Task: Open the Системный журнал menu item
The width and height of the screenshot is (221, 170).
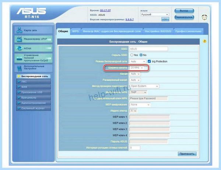Action: (x=34, y=108)
